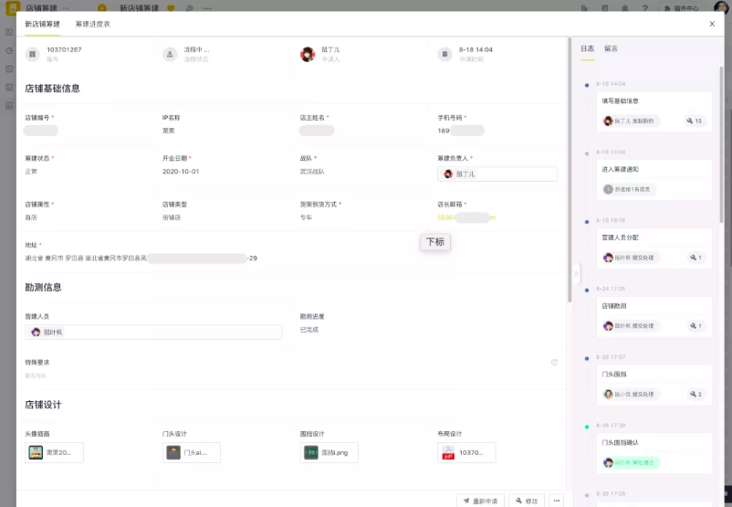Click the record number icon beside 103701267
The image size is (732, 507).
[x=32, y=54]
